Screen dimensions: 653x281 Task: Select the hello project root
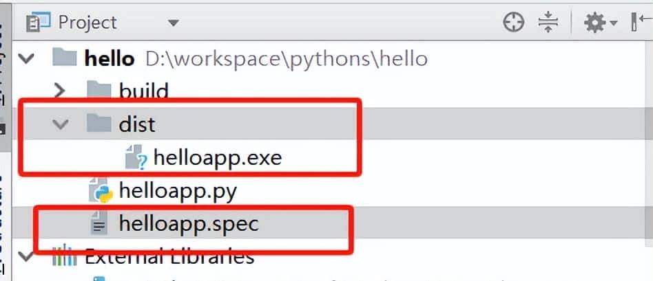point(109,59)
